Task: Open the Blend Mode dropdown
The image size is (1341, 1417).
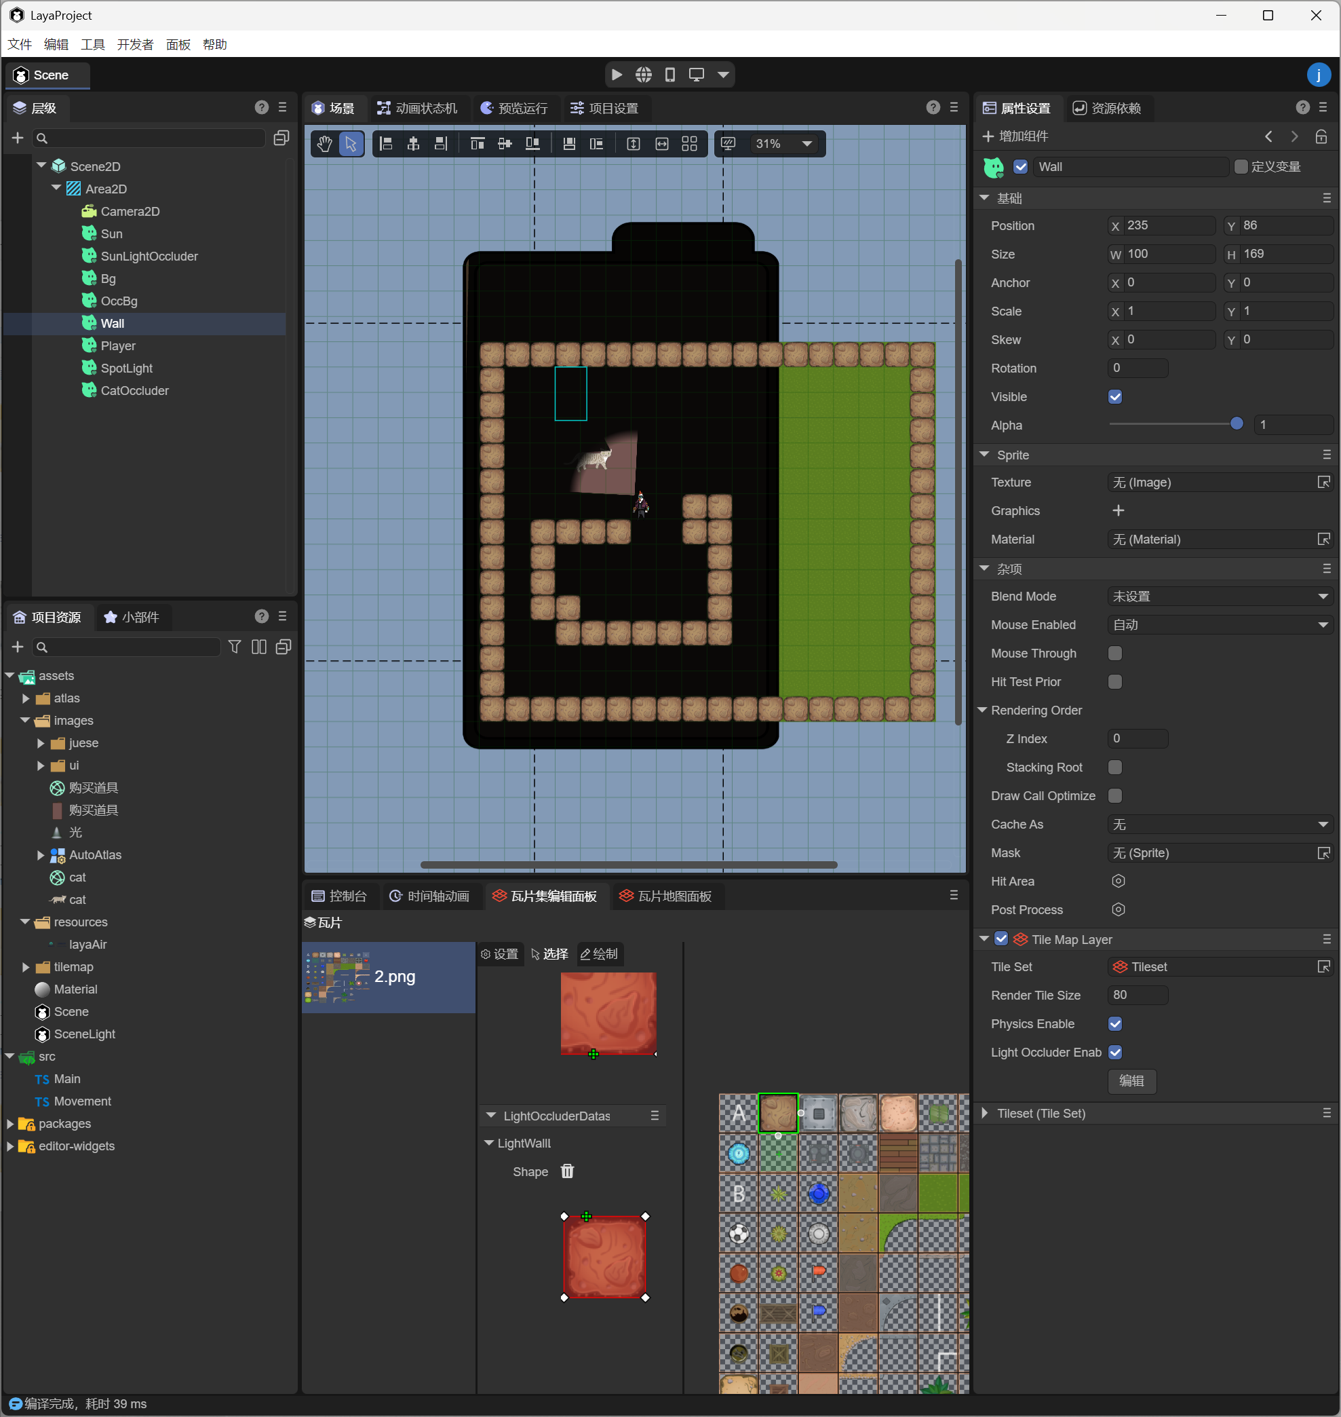Action: (x=1220, y=597)
